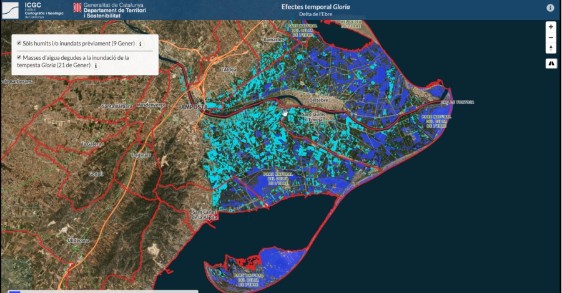Click the Tortosa cape label on the map
Image resolution: width=562 pixels, height=293 pixels.
coord(457,102)
